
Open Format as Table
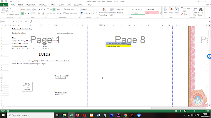[x=112, y=12]
